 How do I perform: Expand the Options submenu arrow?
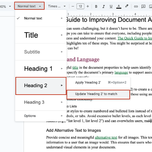(x=62, y=116)
